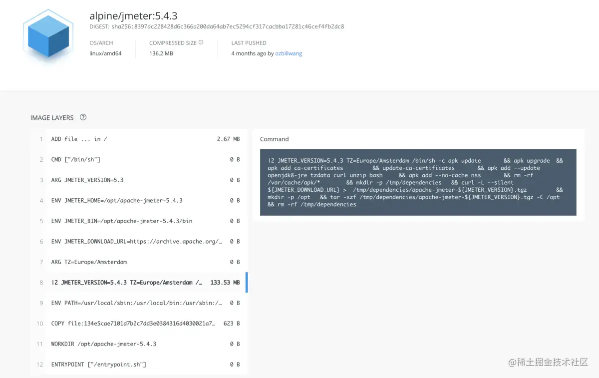Open the Image Layers help icon
The width and height of the screenshot is (599, 378).
pyautogui.click(x=83, y=117)
